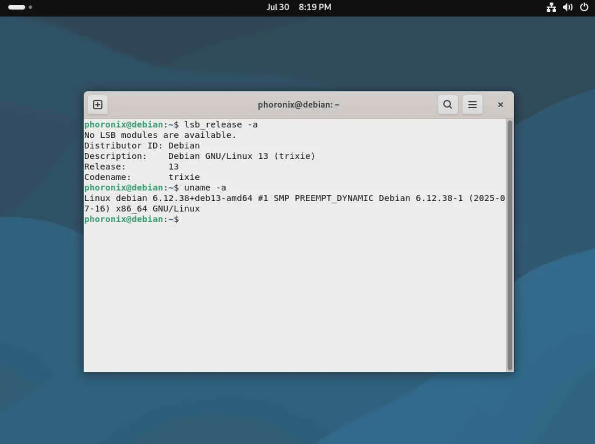The height and width of the screenshot is (444, 595).
Task: Click the phoronix@debian title bar label
Action: (298, 105)
